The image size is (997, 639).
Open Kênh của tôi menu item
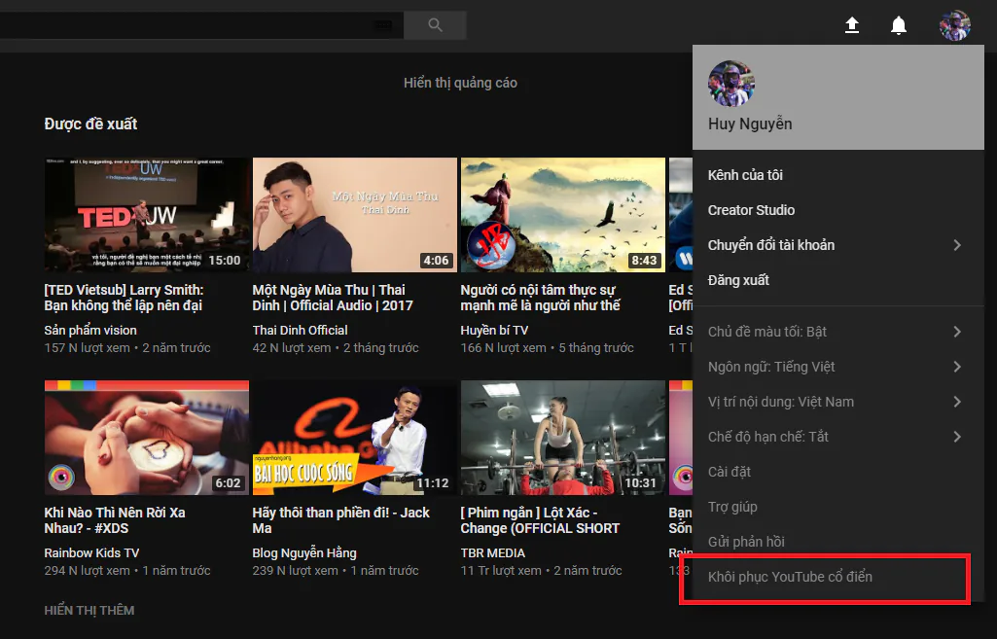pyautogui.click(x=838, y=175)
